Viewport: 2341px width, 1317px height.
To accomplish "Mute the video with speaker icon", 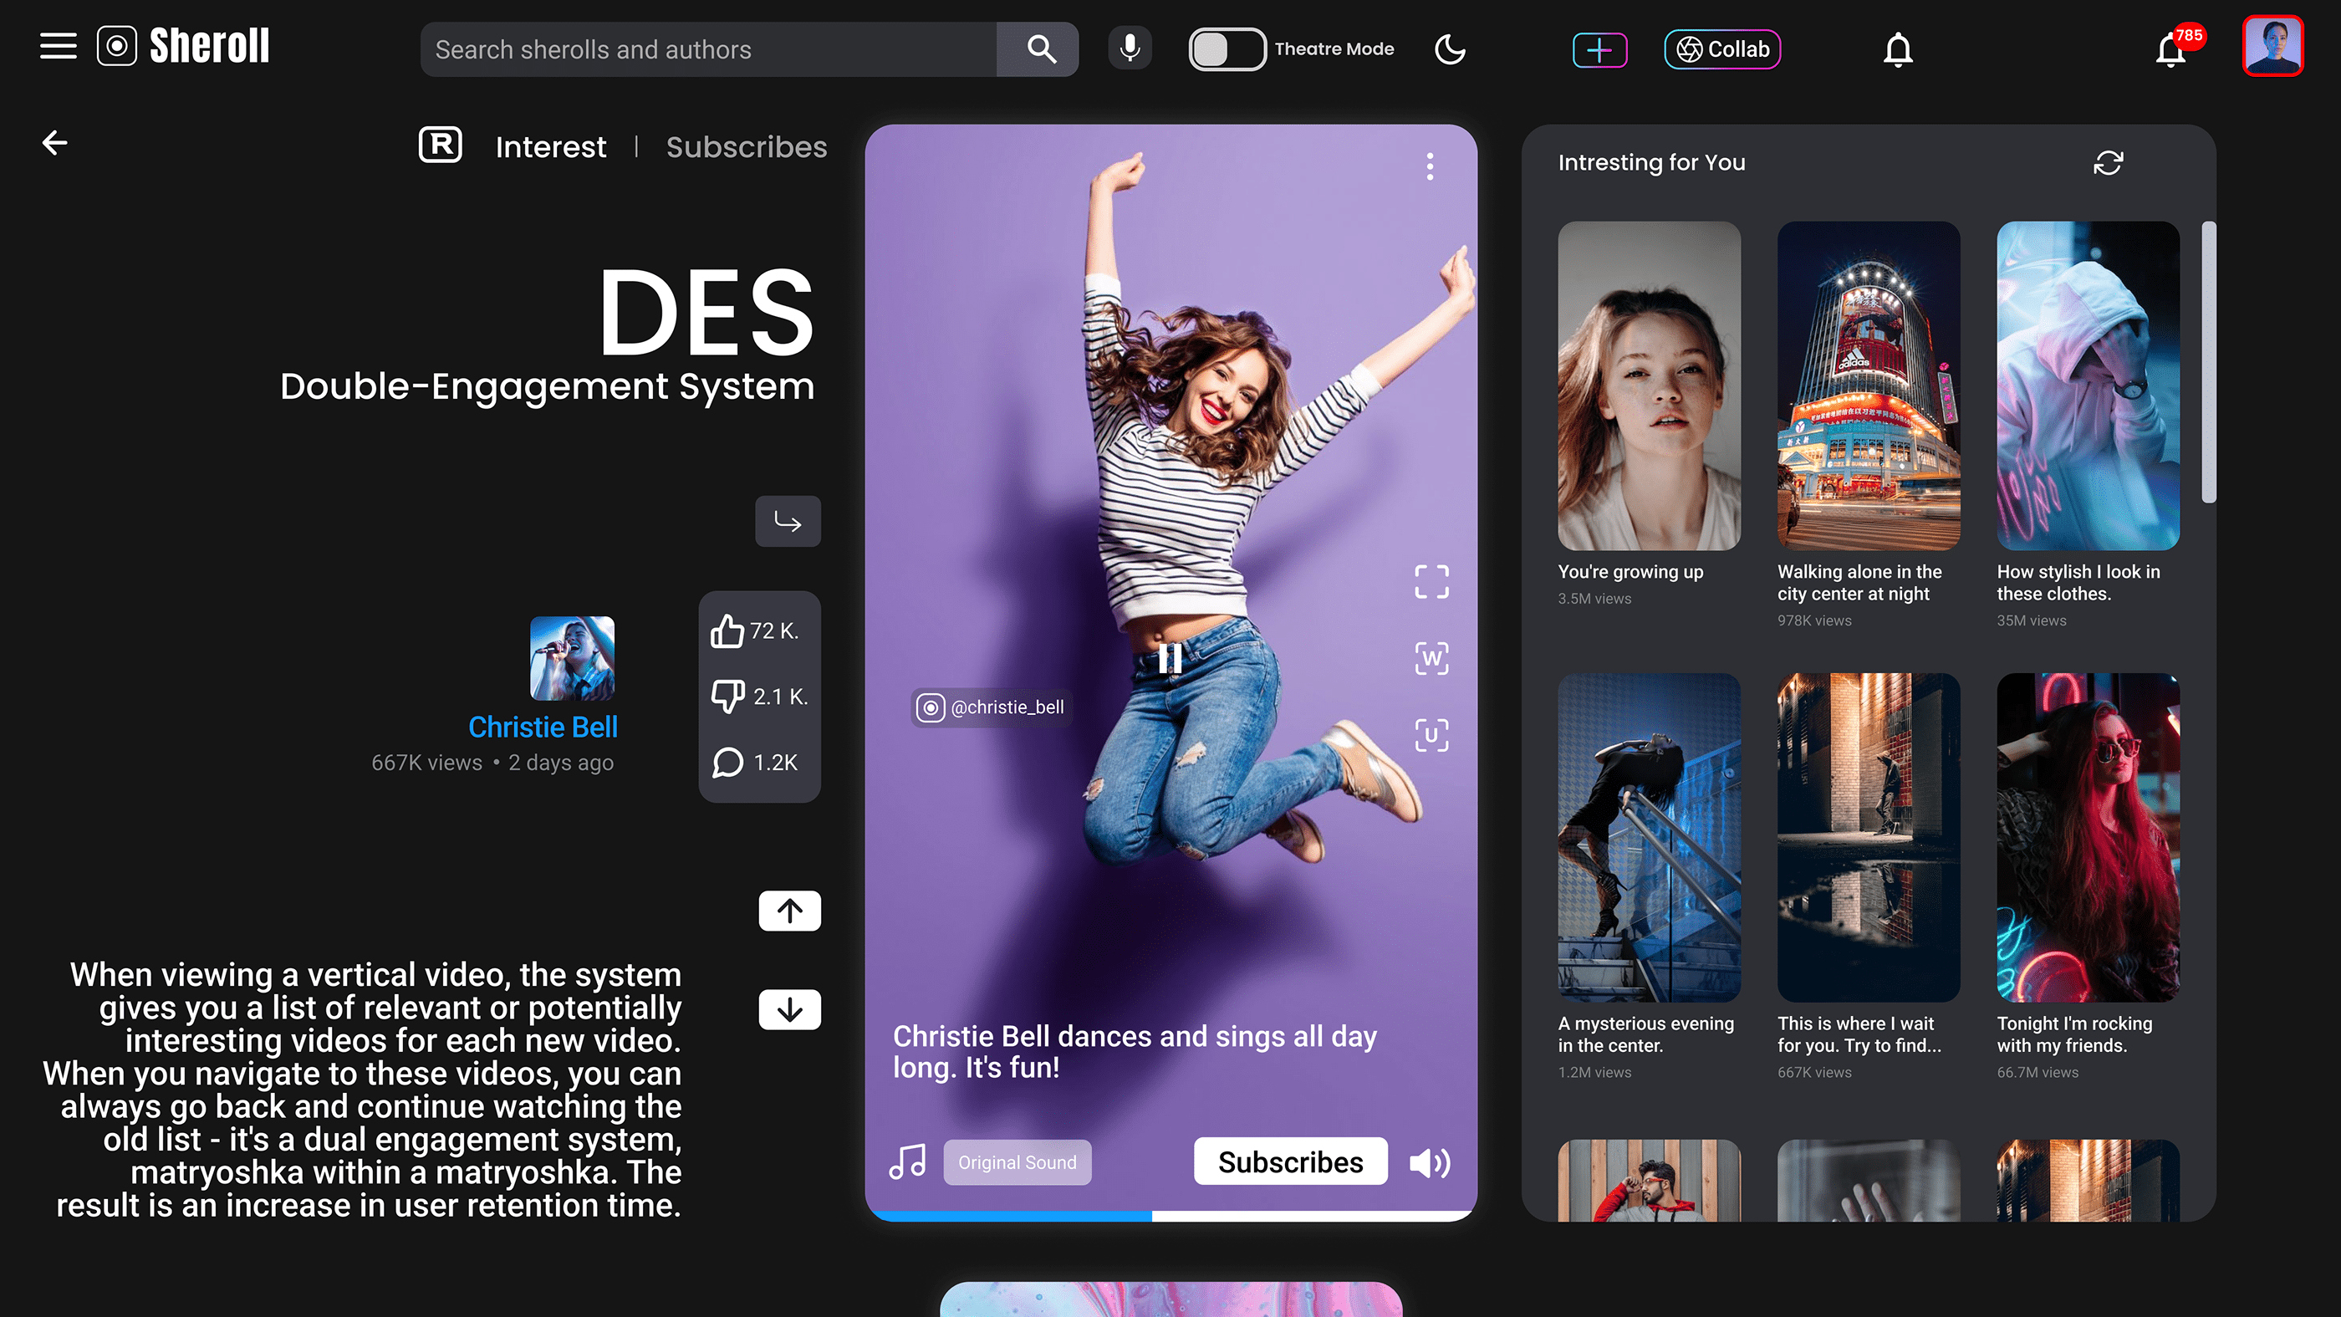I will click(1430, 1162).
